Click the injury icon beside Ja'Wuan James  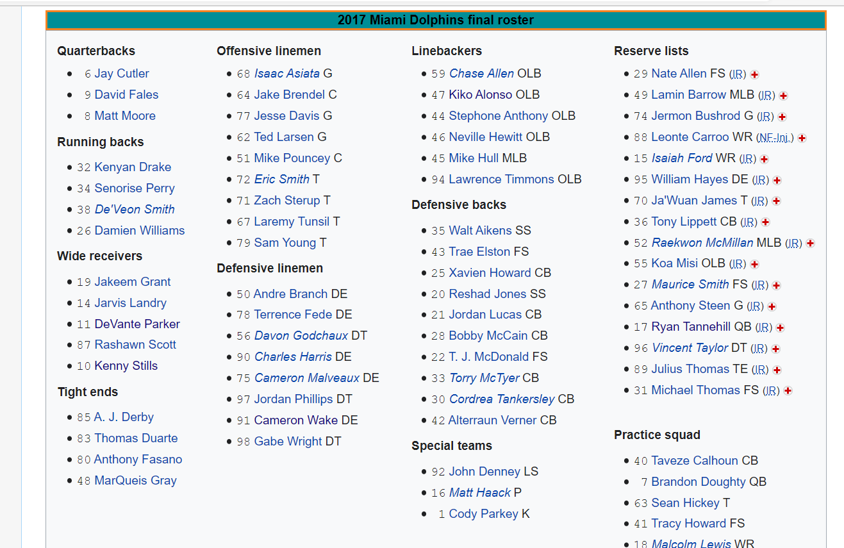coord(776,201)
